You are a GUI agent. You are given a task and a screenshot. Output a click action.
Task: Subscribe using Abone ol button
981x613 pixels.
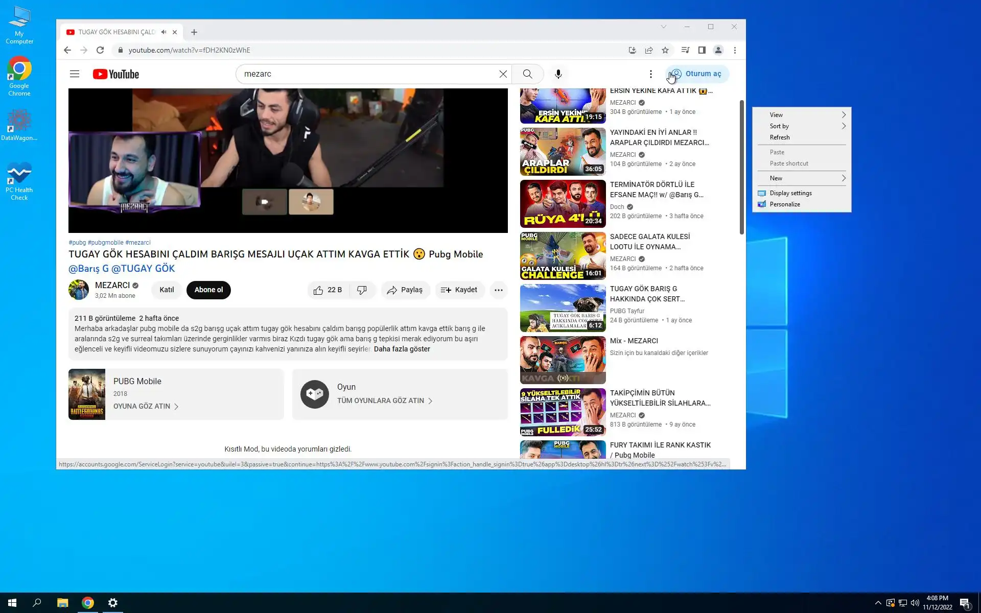(x=208, y=290)
